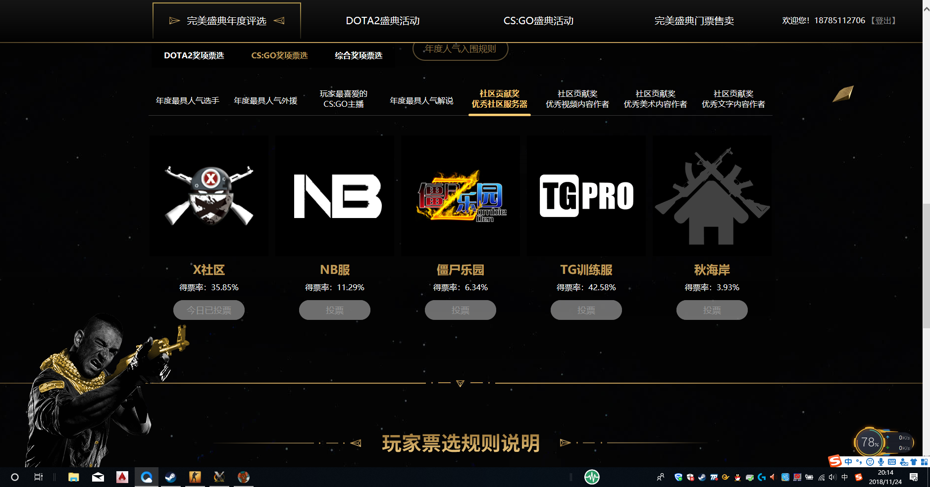Launch CS:GO from the taskbar
Screen dimensions: 930x487
pyautogui.click(x=195, y=477)
